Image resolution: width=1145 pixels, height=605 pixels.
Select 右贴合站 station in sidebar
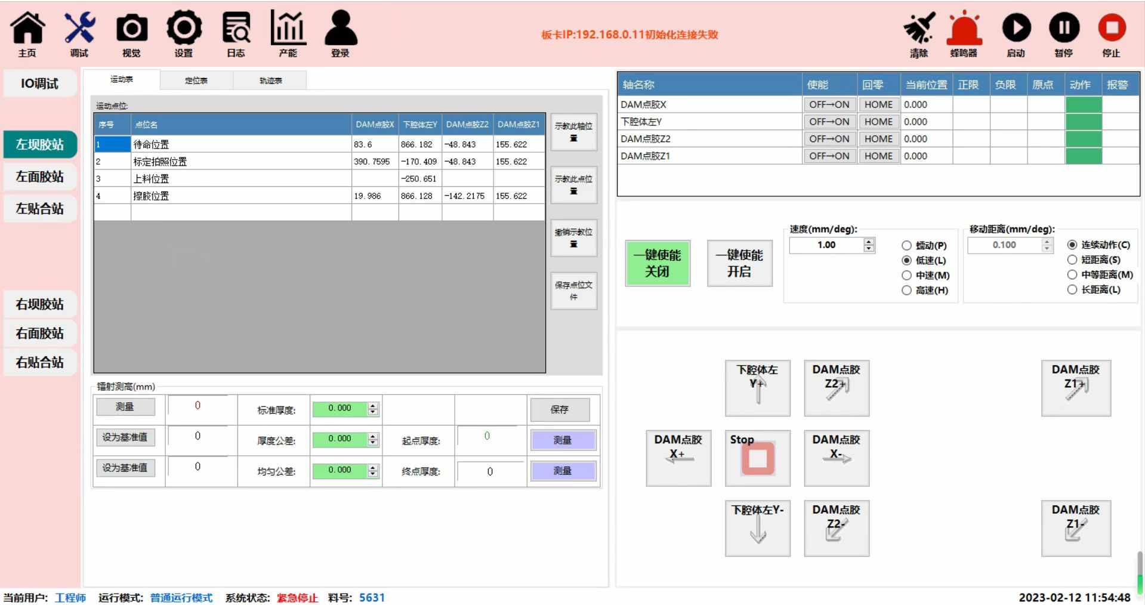coord(40,362)
